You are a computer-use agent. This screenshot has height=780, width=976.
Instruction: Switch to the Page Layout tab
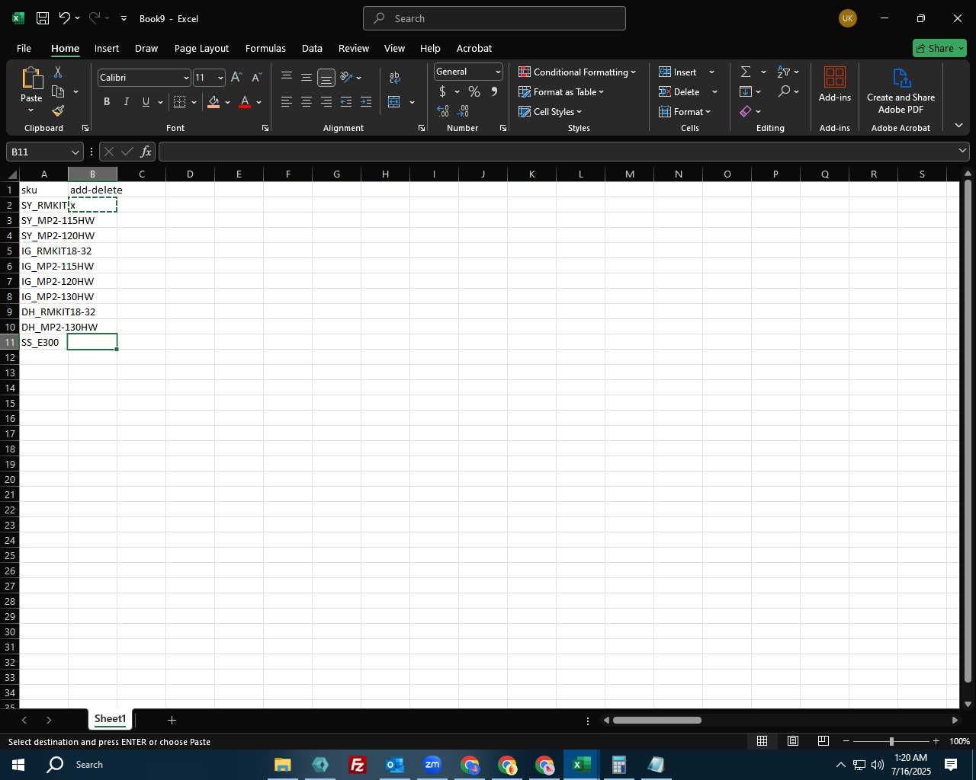201,48
